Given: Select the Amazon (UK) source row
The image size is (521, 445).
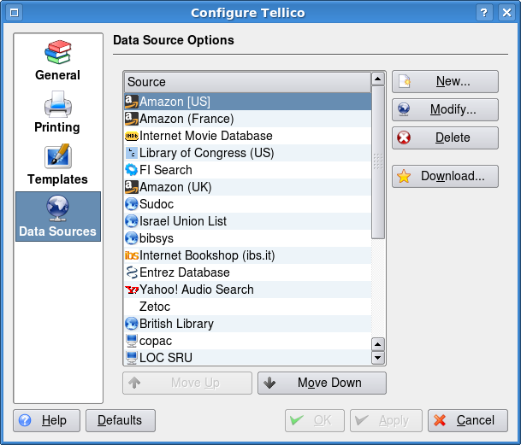Looking at the screenshot, I should point(247,187).
